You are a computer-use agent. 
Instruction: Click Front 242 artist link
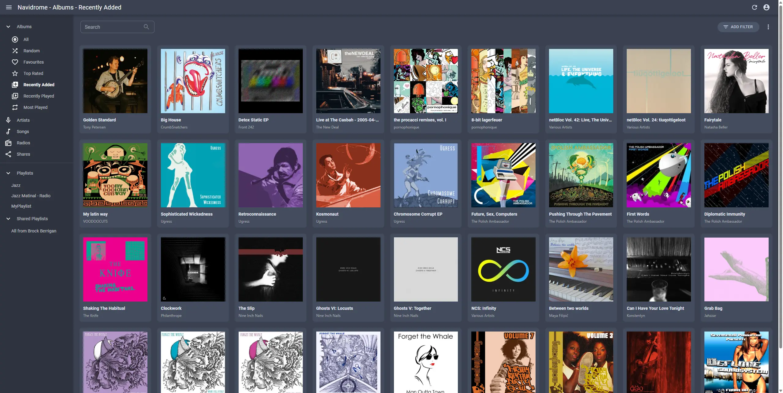pyautogui.click(x=246, y=127)
